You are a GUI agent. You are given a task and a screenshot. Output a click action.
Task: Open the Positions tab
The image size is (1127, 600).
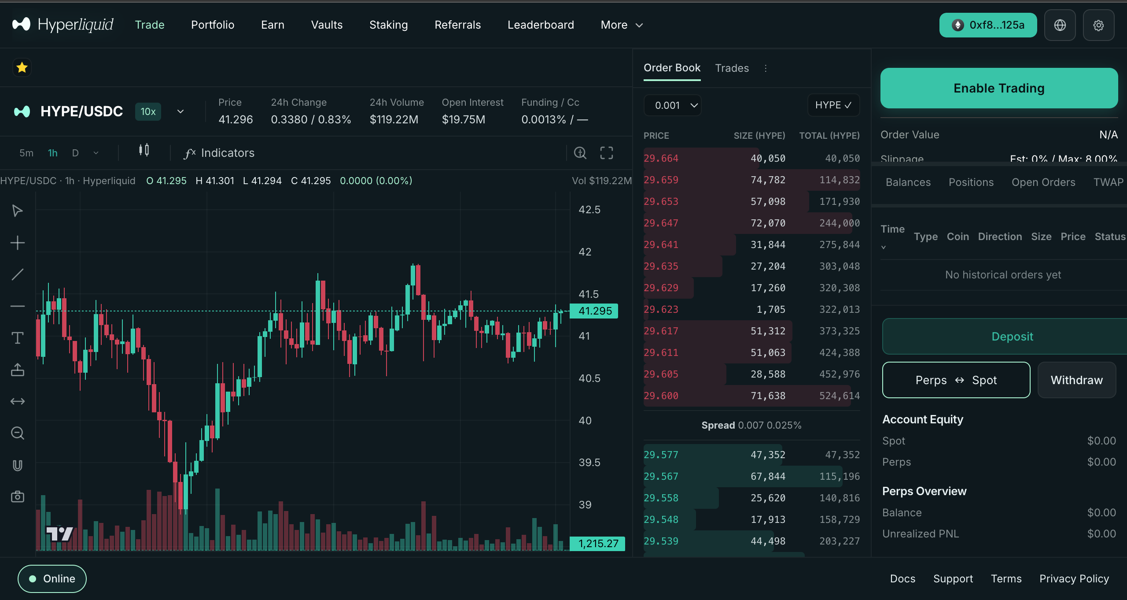[x=971, y=182]
